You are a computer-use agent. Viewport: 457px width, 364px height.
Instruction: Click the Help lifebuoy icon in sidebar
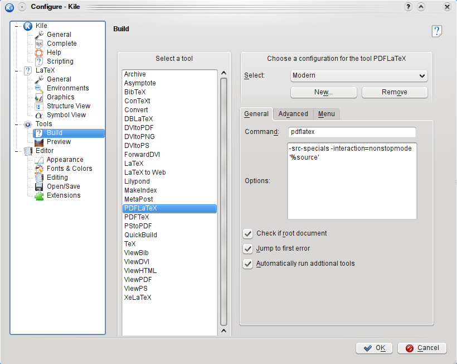click(x=39, y=52)
